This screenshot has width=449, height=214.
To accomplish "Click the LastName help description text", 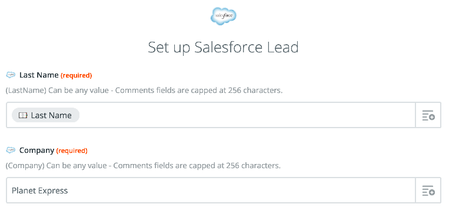I will coord(144,91).
